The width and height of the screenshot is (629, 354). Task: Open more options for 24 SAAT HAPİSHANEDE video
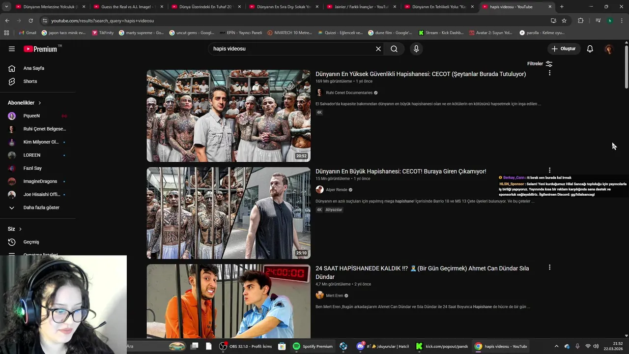(x=549, y=267)
